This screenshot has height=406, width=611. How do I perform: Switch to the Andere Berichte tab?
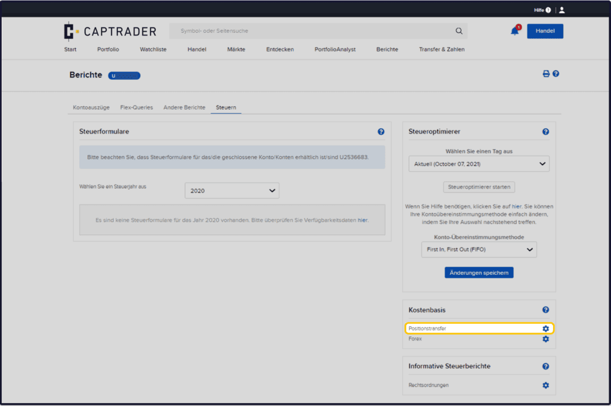point(184,107)
